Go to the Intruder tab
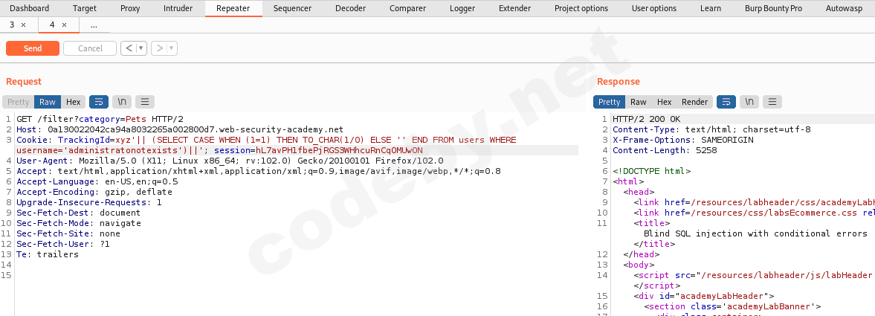This screenshot has width=875, height=316. click(178, 8)
